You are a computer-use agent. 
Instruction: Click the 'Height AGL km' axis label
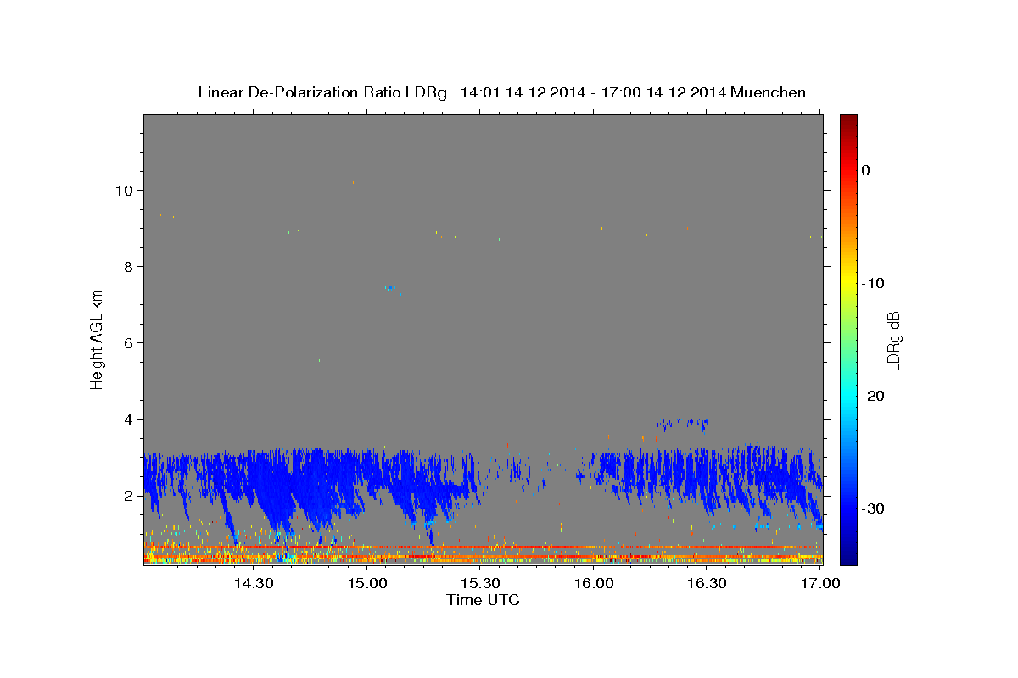tap(98, 338)
